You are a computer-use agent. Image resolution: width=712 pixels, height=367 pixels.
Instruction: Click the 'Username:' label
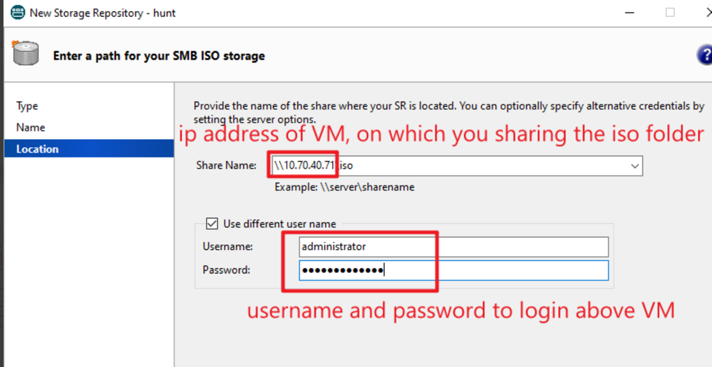228,247
